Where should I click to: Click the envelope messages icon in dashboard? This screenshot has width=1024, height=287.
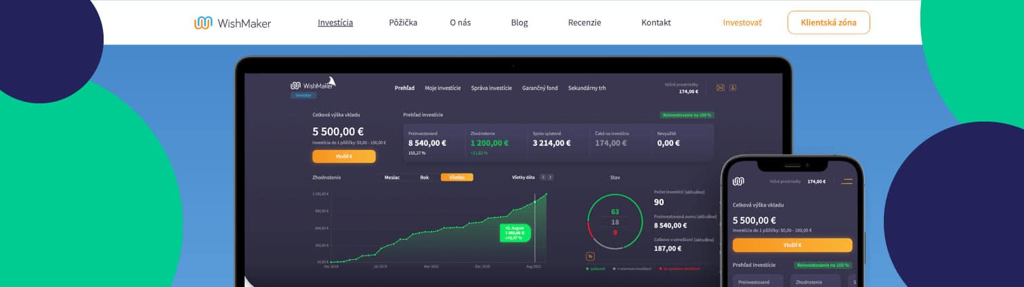click(720, 88)
